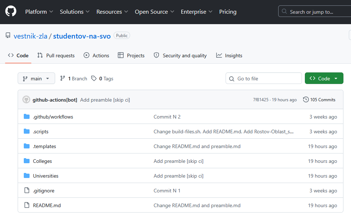Click the Code tab angle-brackets icon
Screen dimensions: 351x214
click(x=11, y=55)
